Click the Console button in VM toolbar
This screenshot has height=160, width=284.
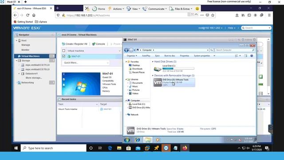pyautogui.click(x=99, y=44)
